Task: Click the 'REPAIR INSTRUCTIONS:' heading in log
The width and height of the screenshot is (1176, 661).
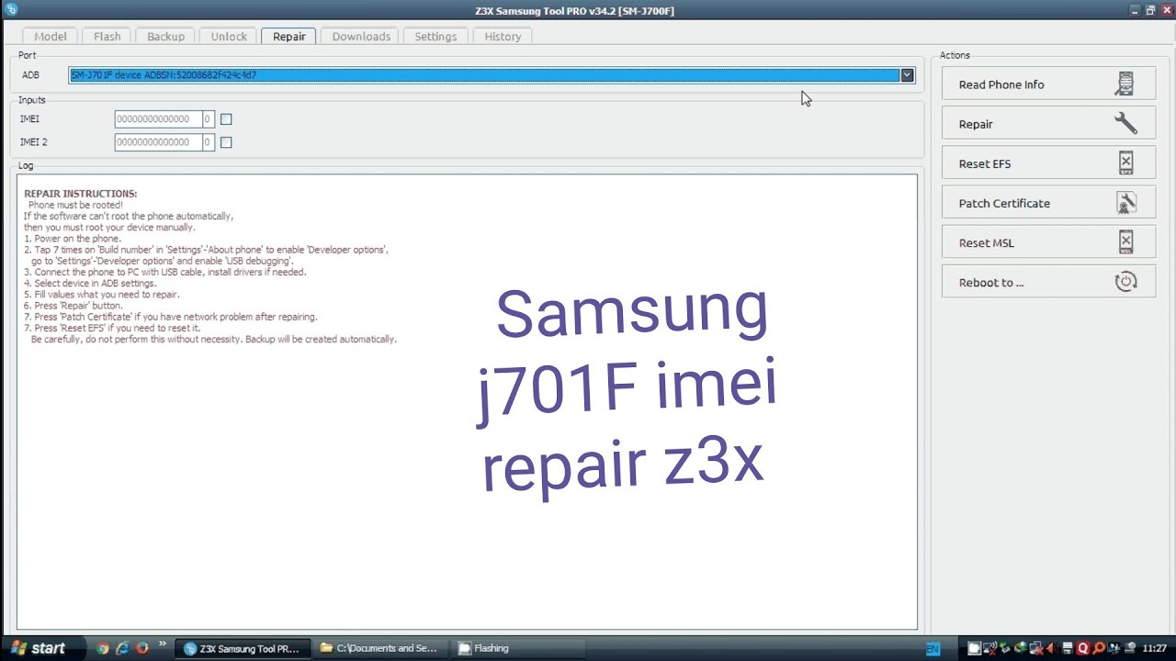Action: pos(81,194)
